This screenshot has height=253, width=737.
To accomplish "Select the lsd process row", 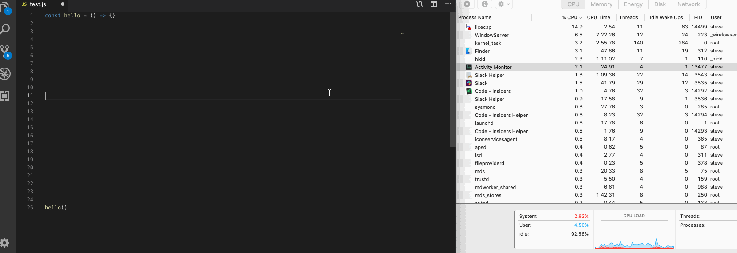I will pyautogui.click(x=597, y=155).
